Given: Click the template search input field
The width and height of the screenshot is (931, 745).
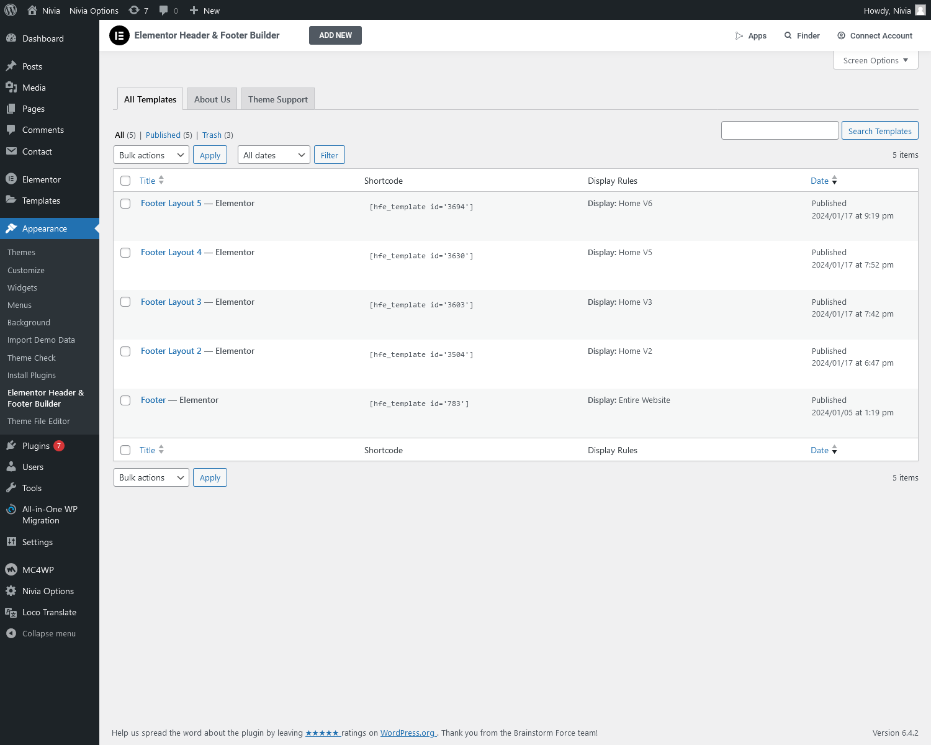Looking at the screenshot, I should click(780, 130).
